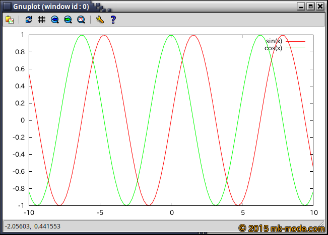Apply the previous zoom settings
The height and width of the screenshot is (235, 328).
55,20
